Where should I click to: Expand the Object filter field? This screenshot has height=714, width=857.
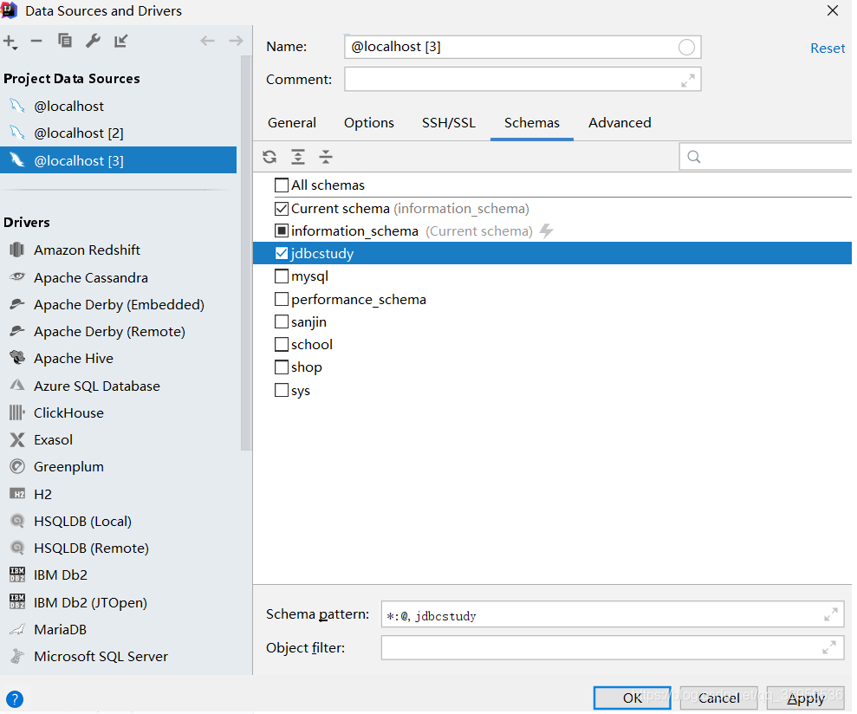pos(829,647)
